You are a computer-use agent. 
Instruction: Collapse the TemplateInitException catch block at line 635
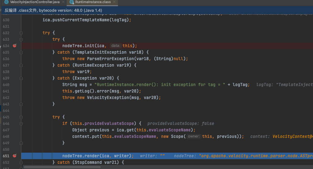[21, 52]
